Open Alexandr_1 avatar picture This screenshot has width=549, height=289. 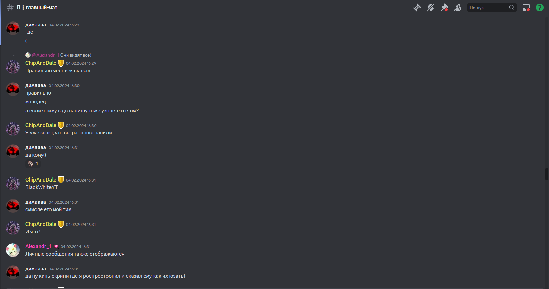click(x=13, y=250)
